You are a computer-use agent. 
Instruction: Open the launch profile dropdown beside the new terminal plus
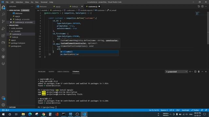coord(192,71)
